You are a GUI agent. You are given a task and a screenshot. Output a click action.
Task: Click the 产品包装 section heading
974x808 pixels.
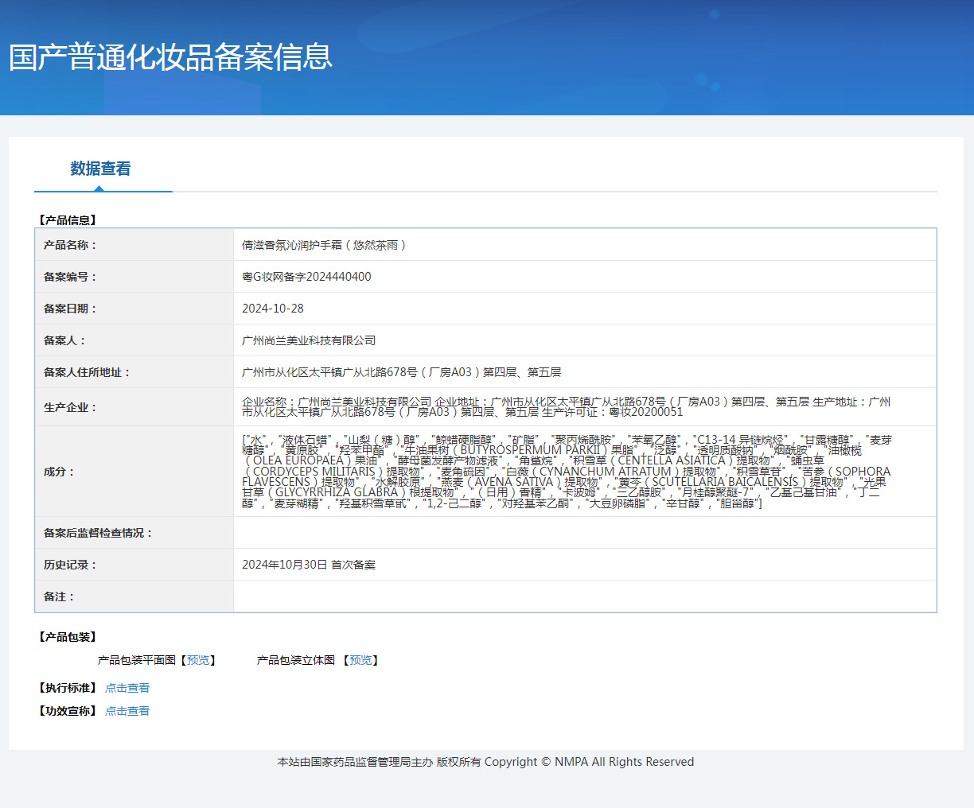[x=67, y=637]
